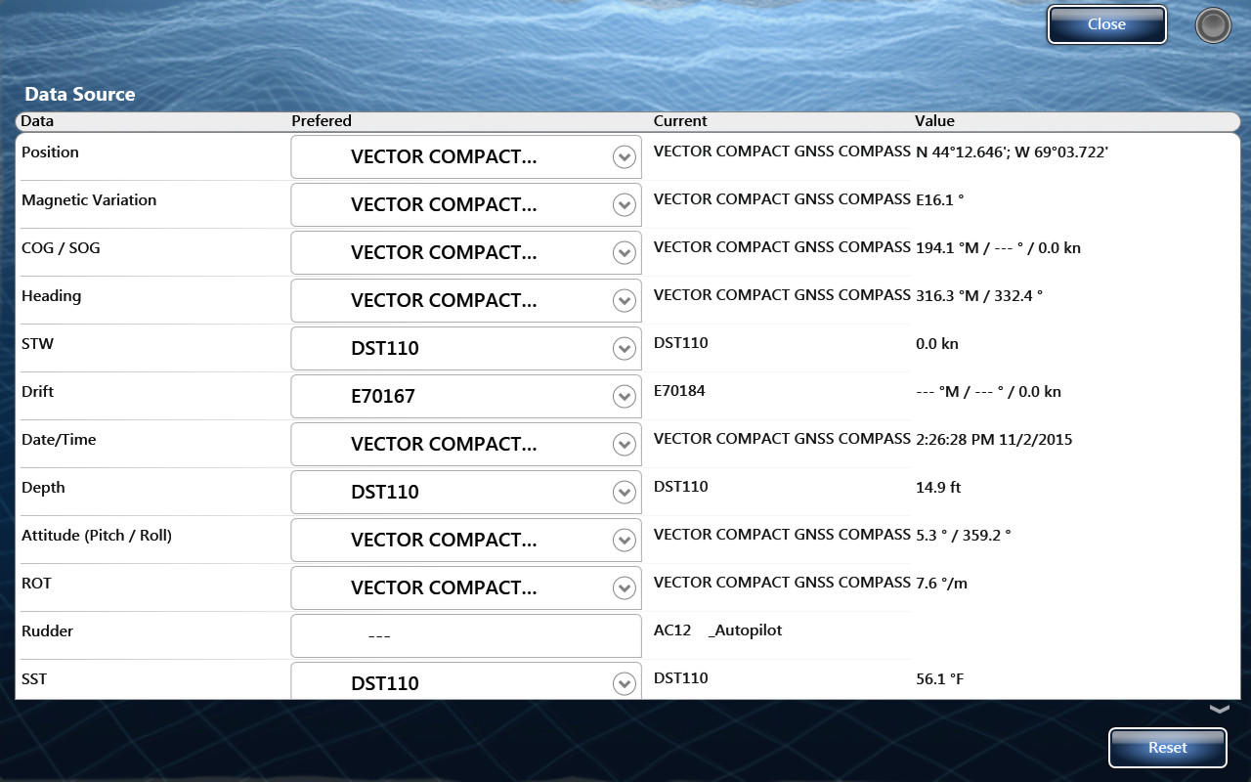Click the Attitude (Pitch / Roll) row label

(97, 535)
